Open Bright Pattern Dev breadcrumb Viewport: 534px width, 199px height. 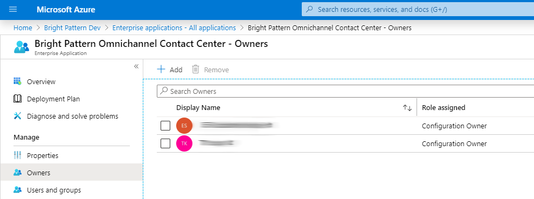coord(73,28)
